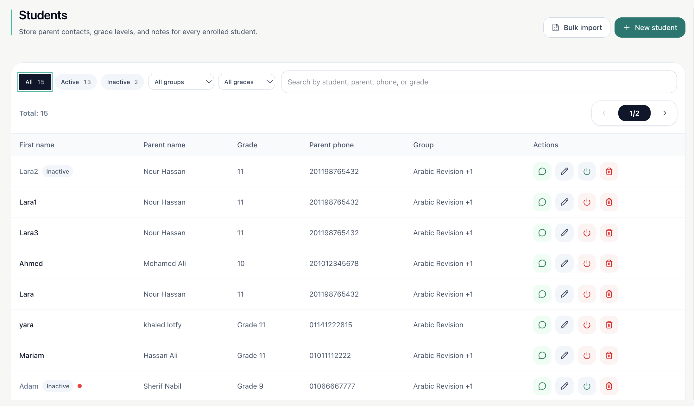Click the 1/2 page indicator

coord(634,113)
